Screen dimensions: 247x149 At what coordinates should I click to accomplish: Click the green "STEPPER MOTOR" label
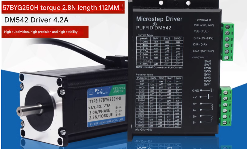[119, 89]
